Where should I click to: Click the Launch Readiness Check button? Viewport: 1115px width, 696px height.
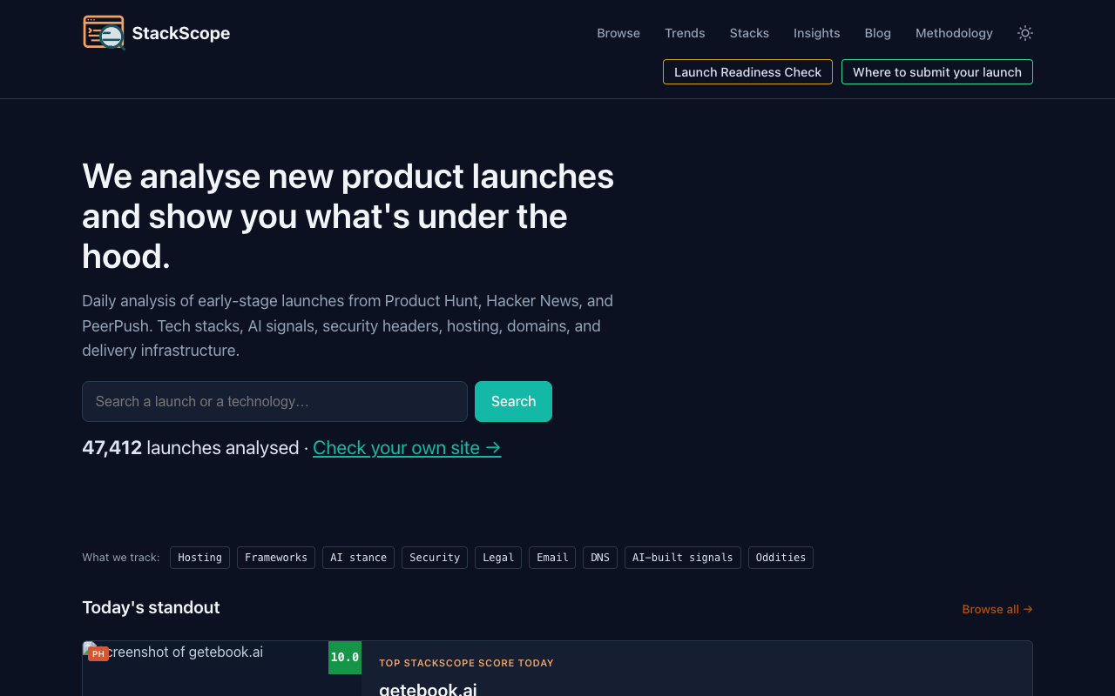pos(747,71)
